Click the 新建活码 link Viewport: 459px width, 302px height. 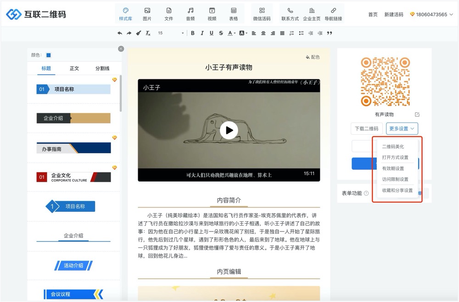(x=394, y=14)
